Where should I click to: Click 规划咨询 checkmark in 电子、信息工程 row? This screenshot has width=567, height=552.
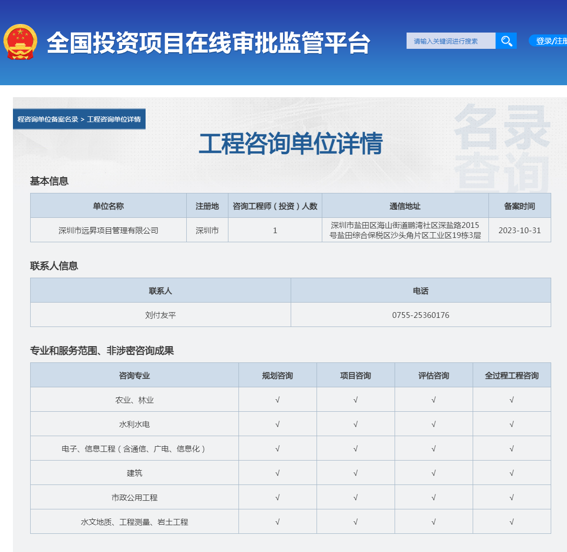[277, 449]
